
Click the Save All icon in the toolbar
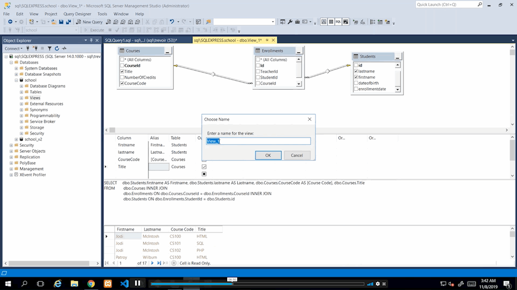[68, 22]
